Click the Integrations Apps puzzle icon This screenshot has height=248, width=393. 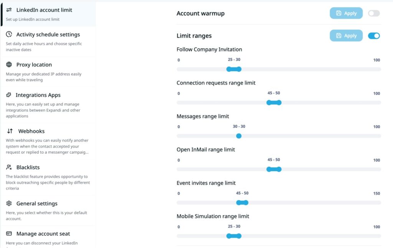coord(9,95)
